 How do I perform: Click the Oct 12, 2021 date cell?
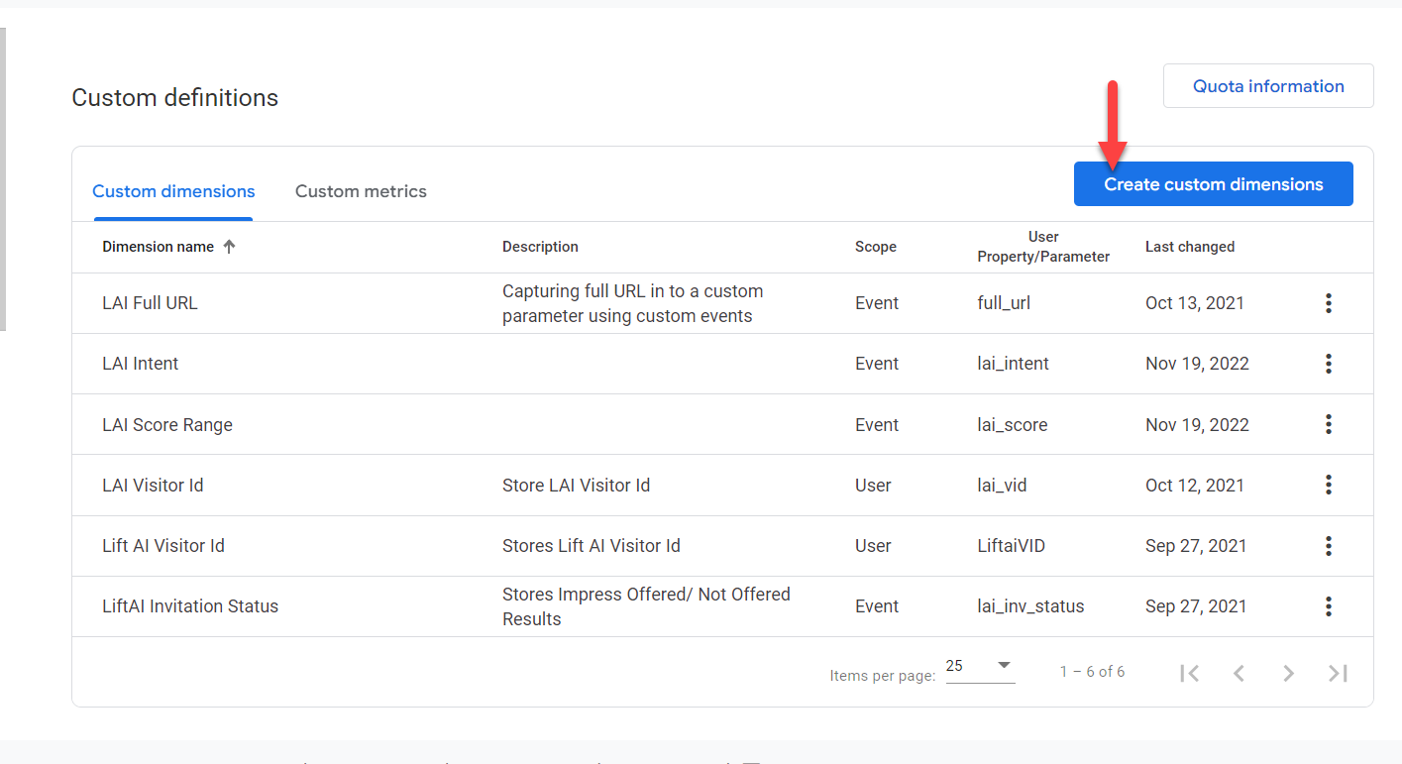(1195, 486)
